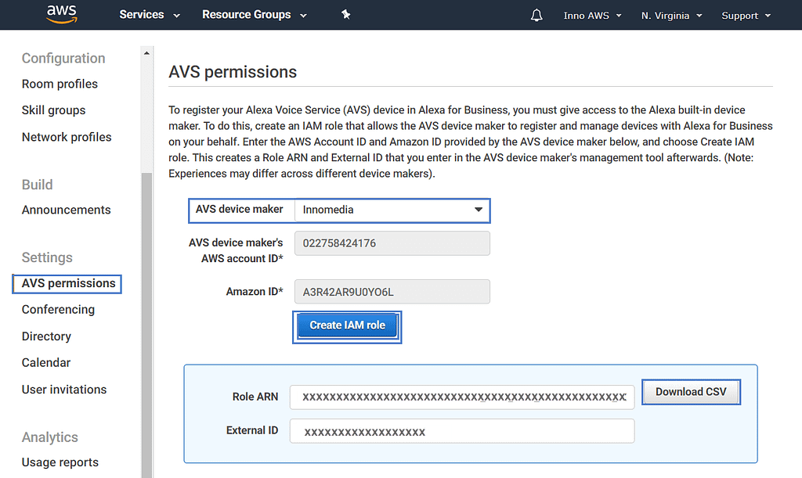Screen dimensions: 802x478
Task: Open Room profiles in the sidebar
Action: [x=60, y=84]
